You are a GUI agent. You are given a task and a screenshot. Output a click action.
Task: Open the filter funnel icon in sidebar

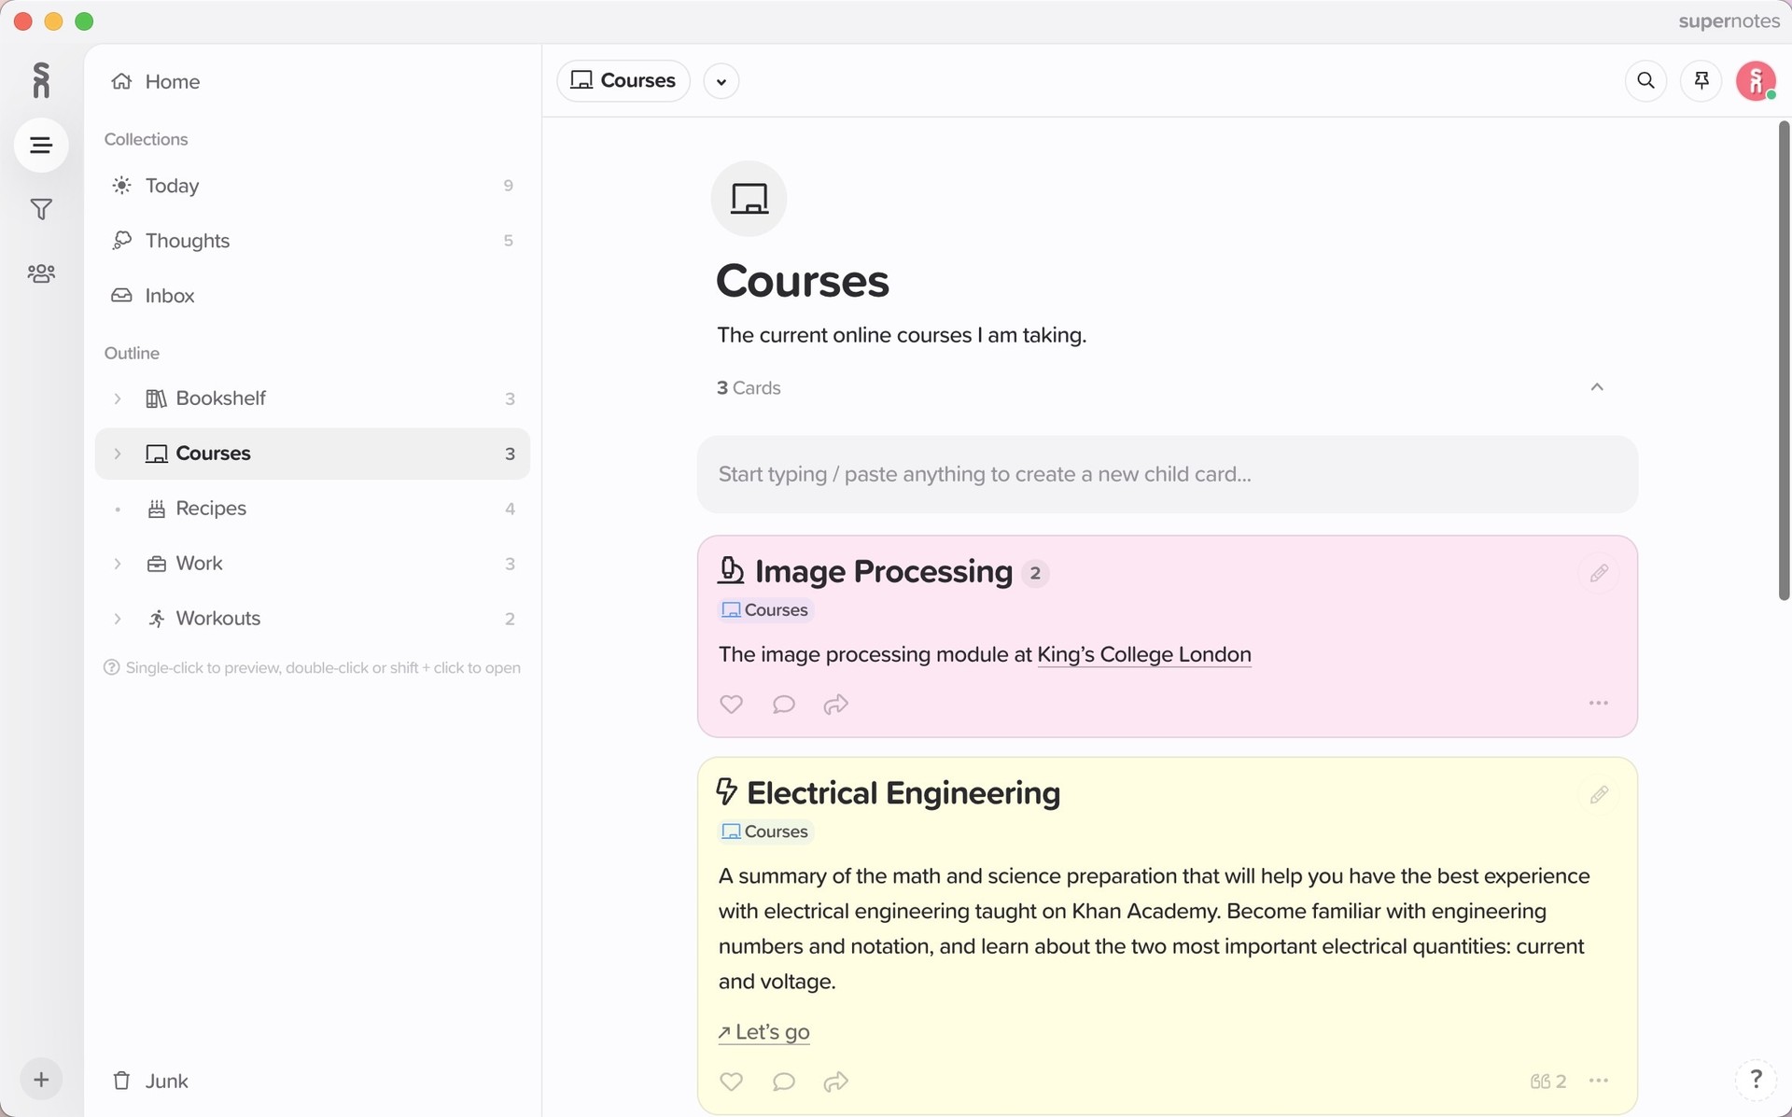pyautogui.click(x=41, y=209)
